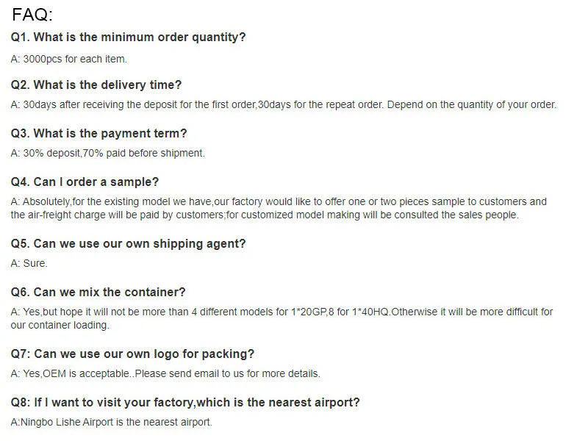Select the 3000pcs for each item answer
Viewport: 588px width, 441px height.
pos(69,60)
